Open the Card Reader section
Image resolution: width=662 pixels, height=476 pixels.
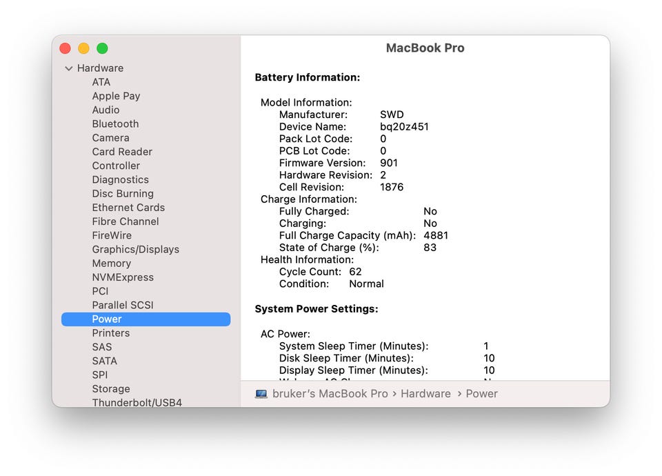pyautogui.click(x=122, y=152)
